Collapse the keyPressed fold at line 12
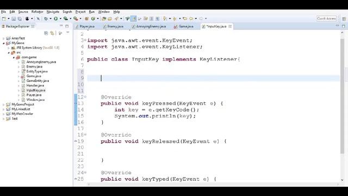The image size is (348, 196). click(85, 97)
